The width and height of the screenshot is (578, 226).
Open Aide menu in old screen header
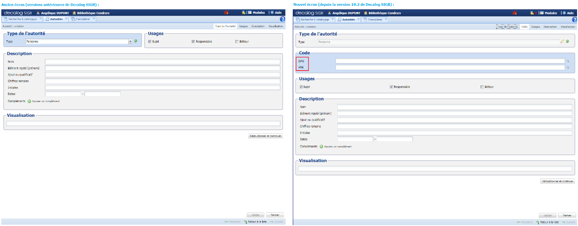(278, 13)
